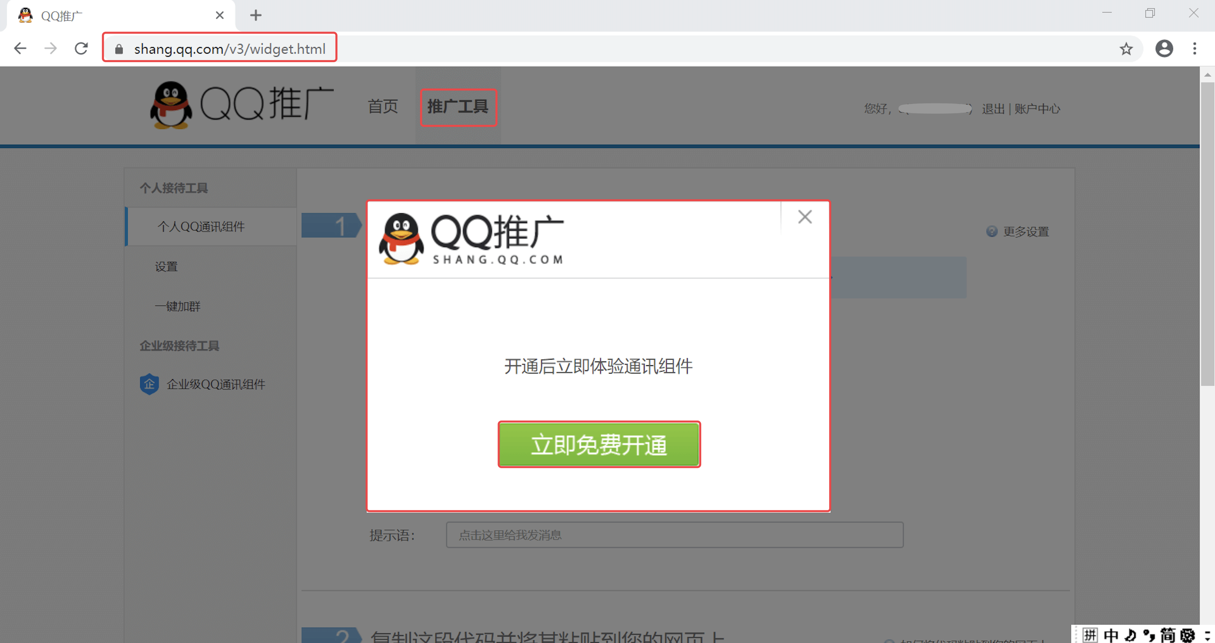
Task: Click the lock icon in address bar
Action: pyautogui.click(x=119, y=49)
